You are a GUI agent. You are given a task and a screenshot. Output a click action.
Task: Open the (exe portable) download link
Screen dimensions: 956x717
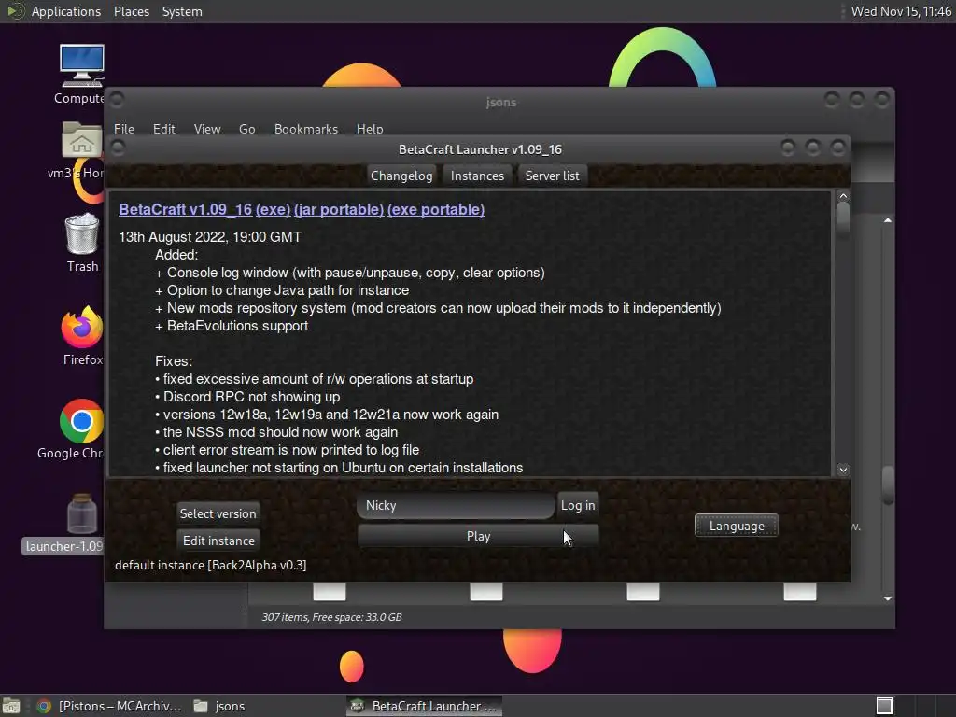[x=436, y=209]
